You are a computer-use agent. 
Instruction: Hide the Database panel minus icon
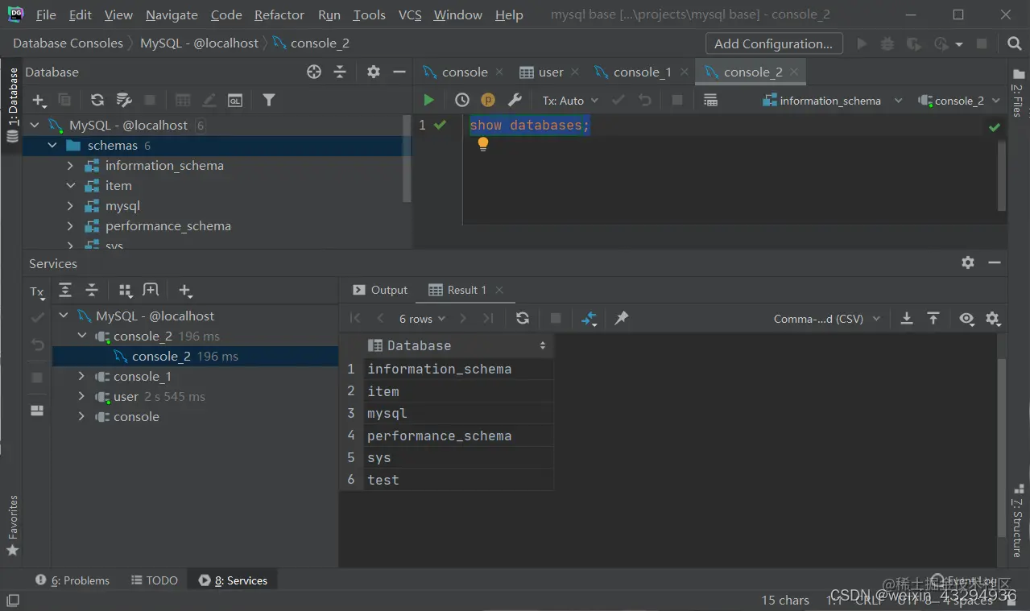tap(399, 72)
